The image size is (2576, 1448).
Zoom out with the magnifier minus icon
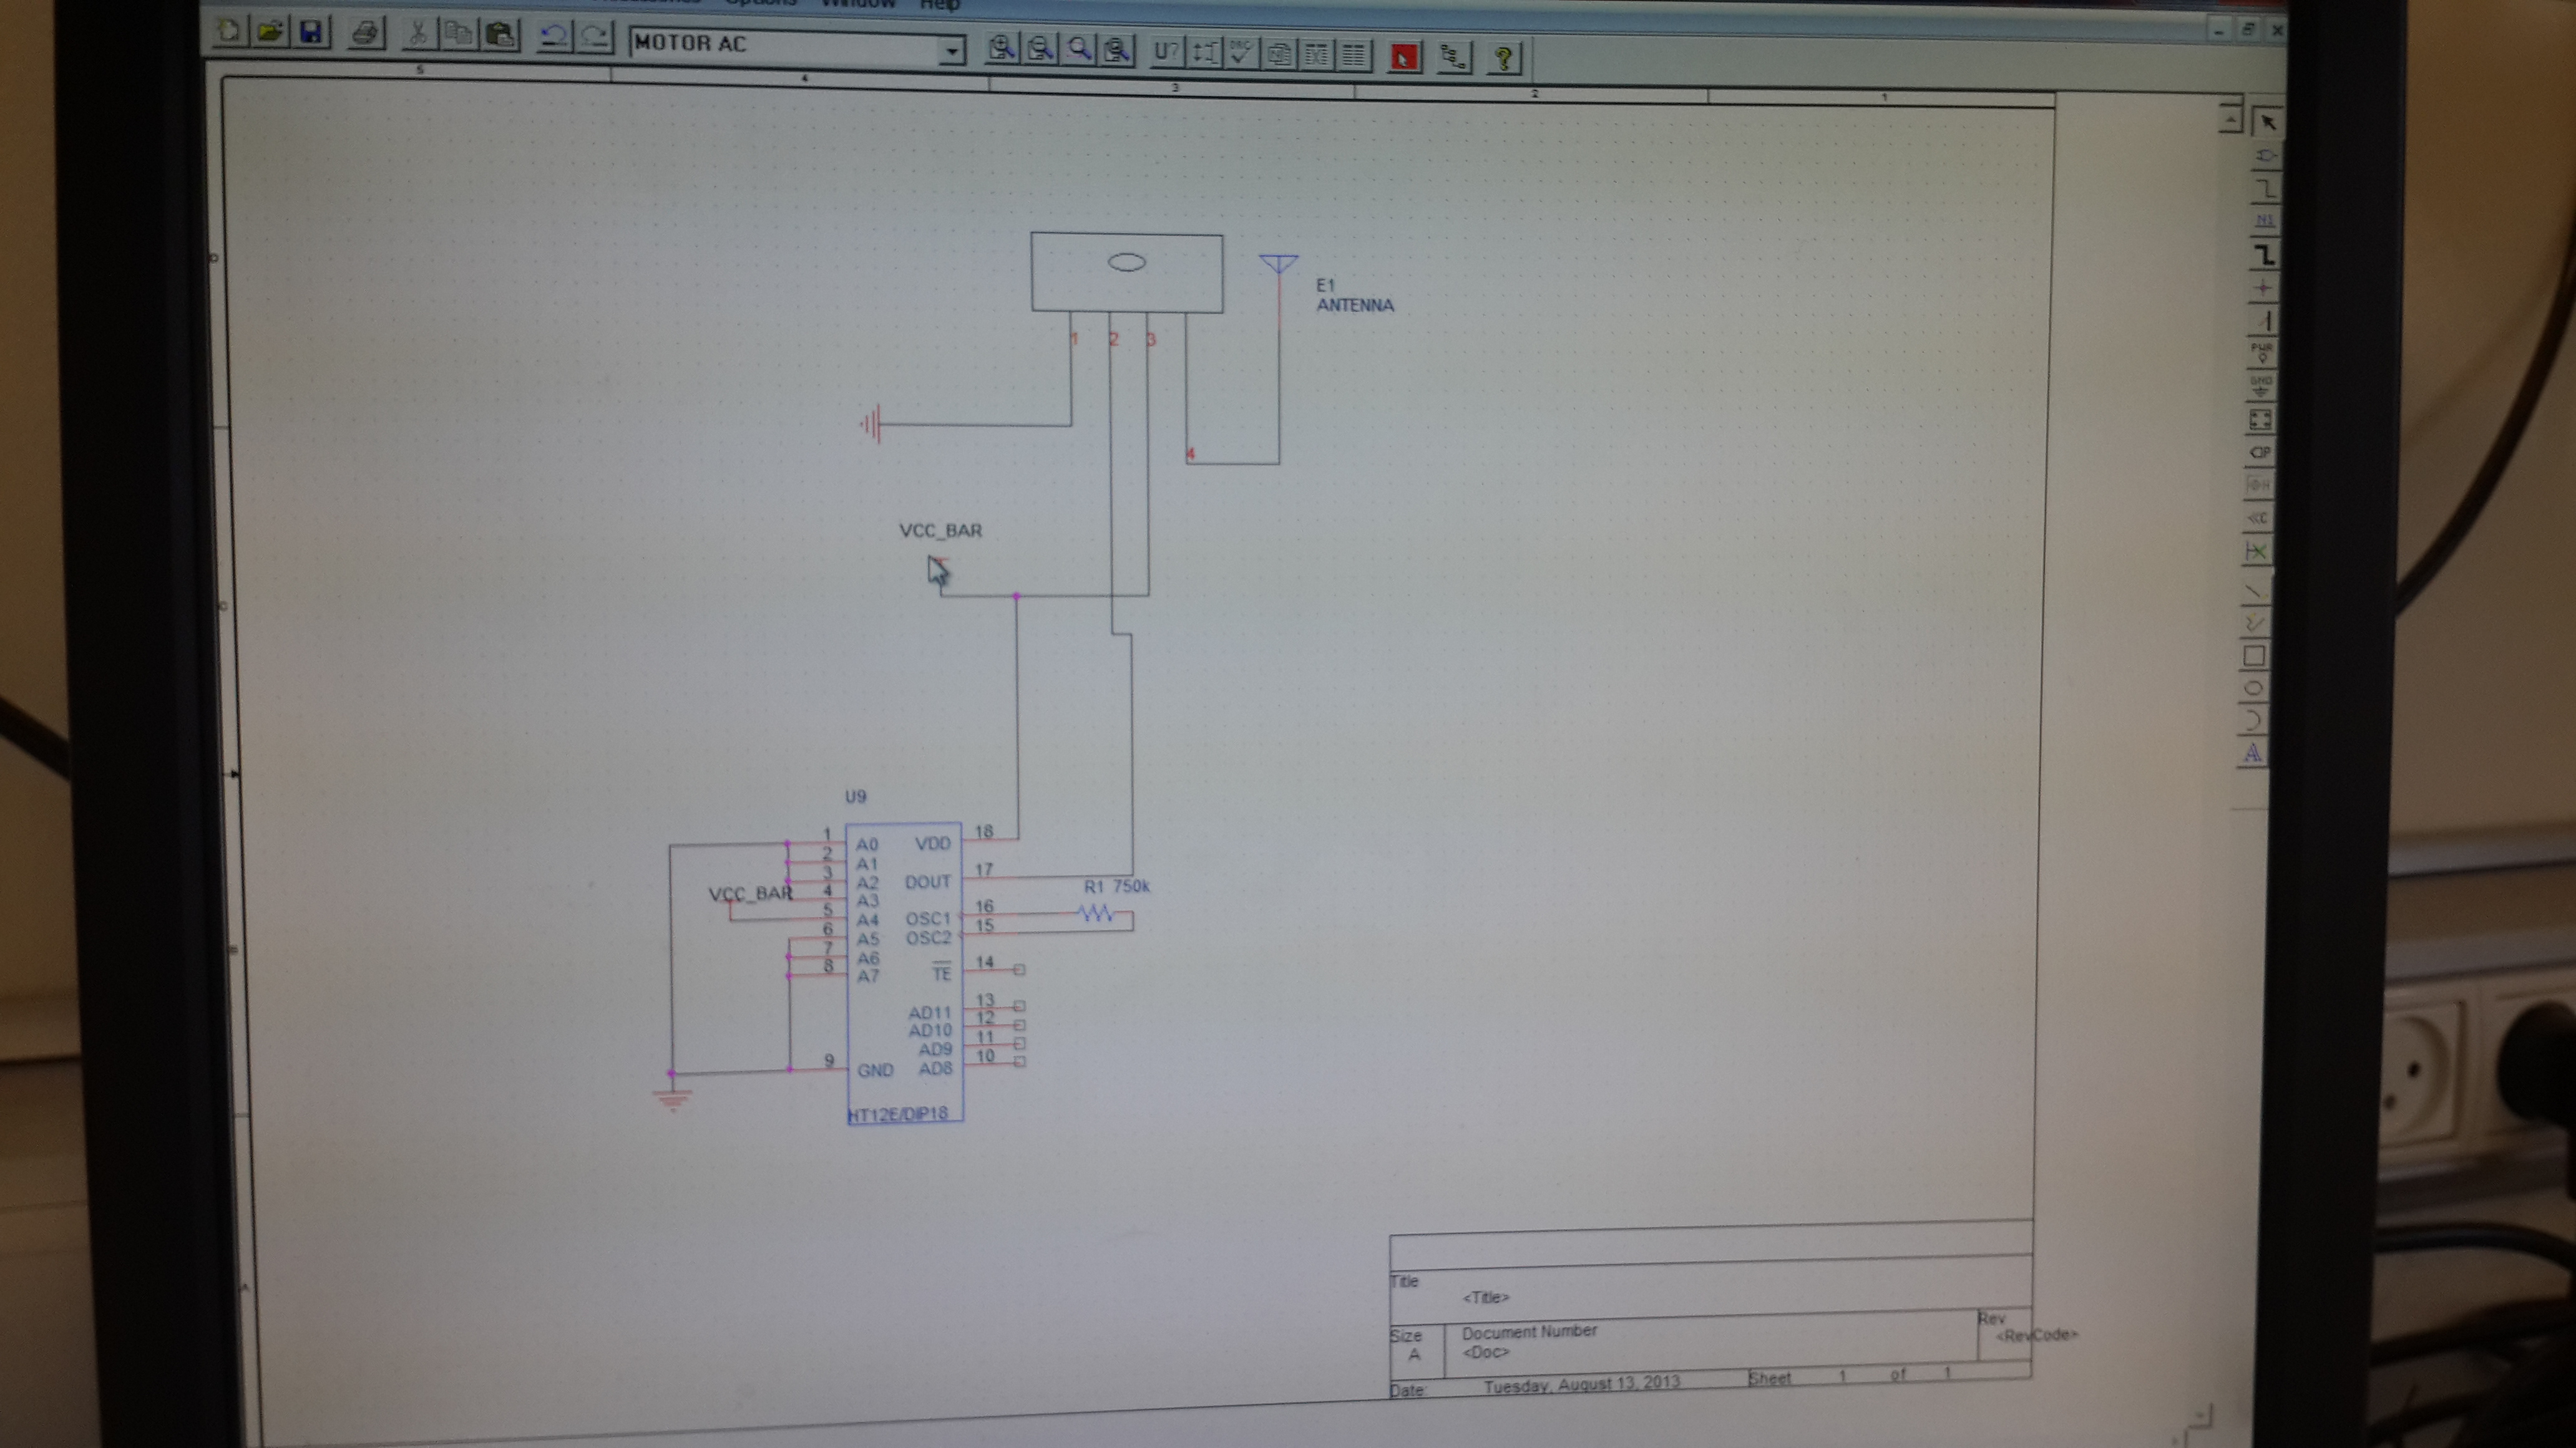tap(1040, 49)
